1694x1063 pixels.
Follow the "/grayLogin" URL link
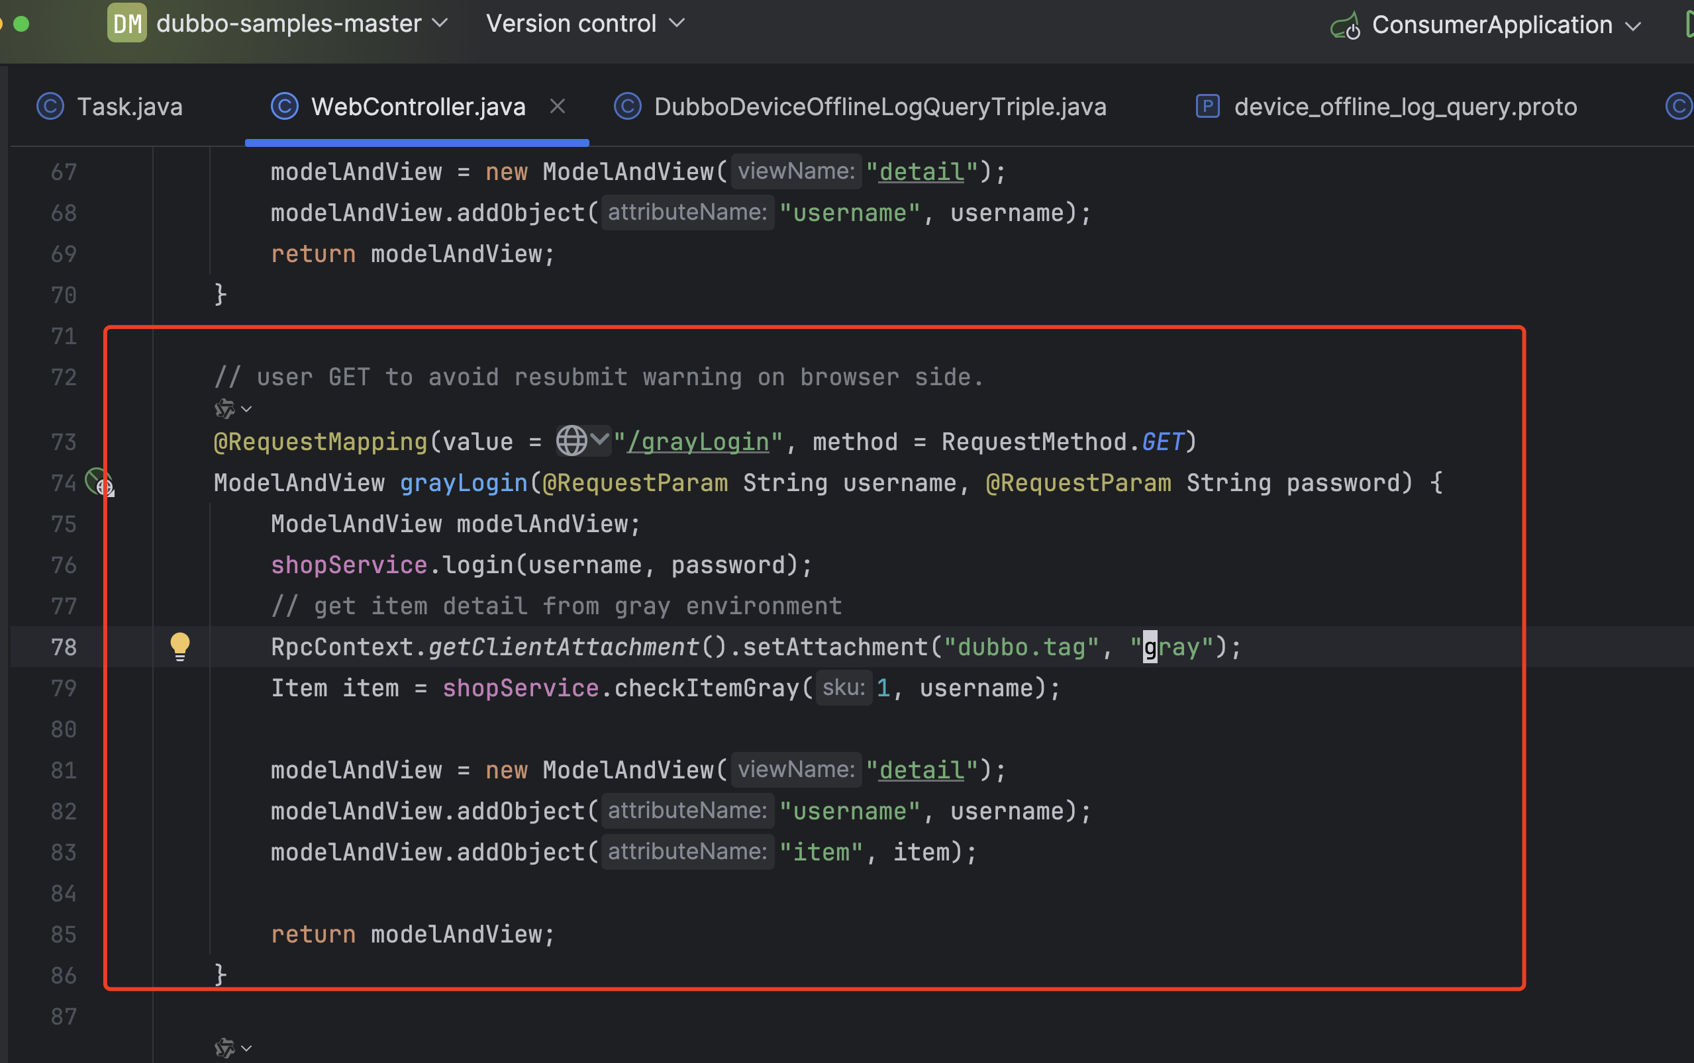(x=697, y=442)
